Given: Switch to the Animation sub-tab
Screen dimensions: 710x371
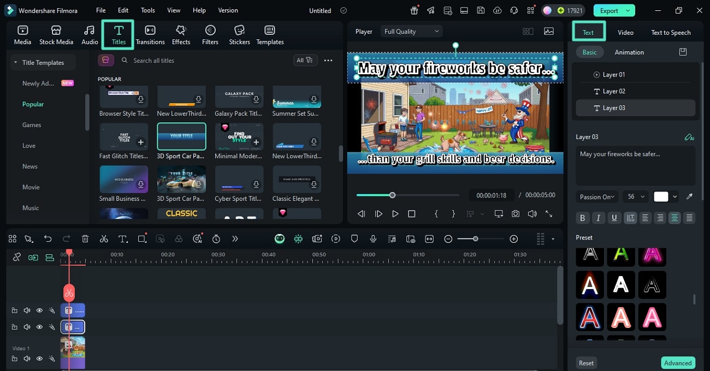Looking at the screenshot, I should 629,52.
